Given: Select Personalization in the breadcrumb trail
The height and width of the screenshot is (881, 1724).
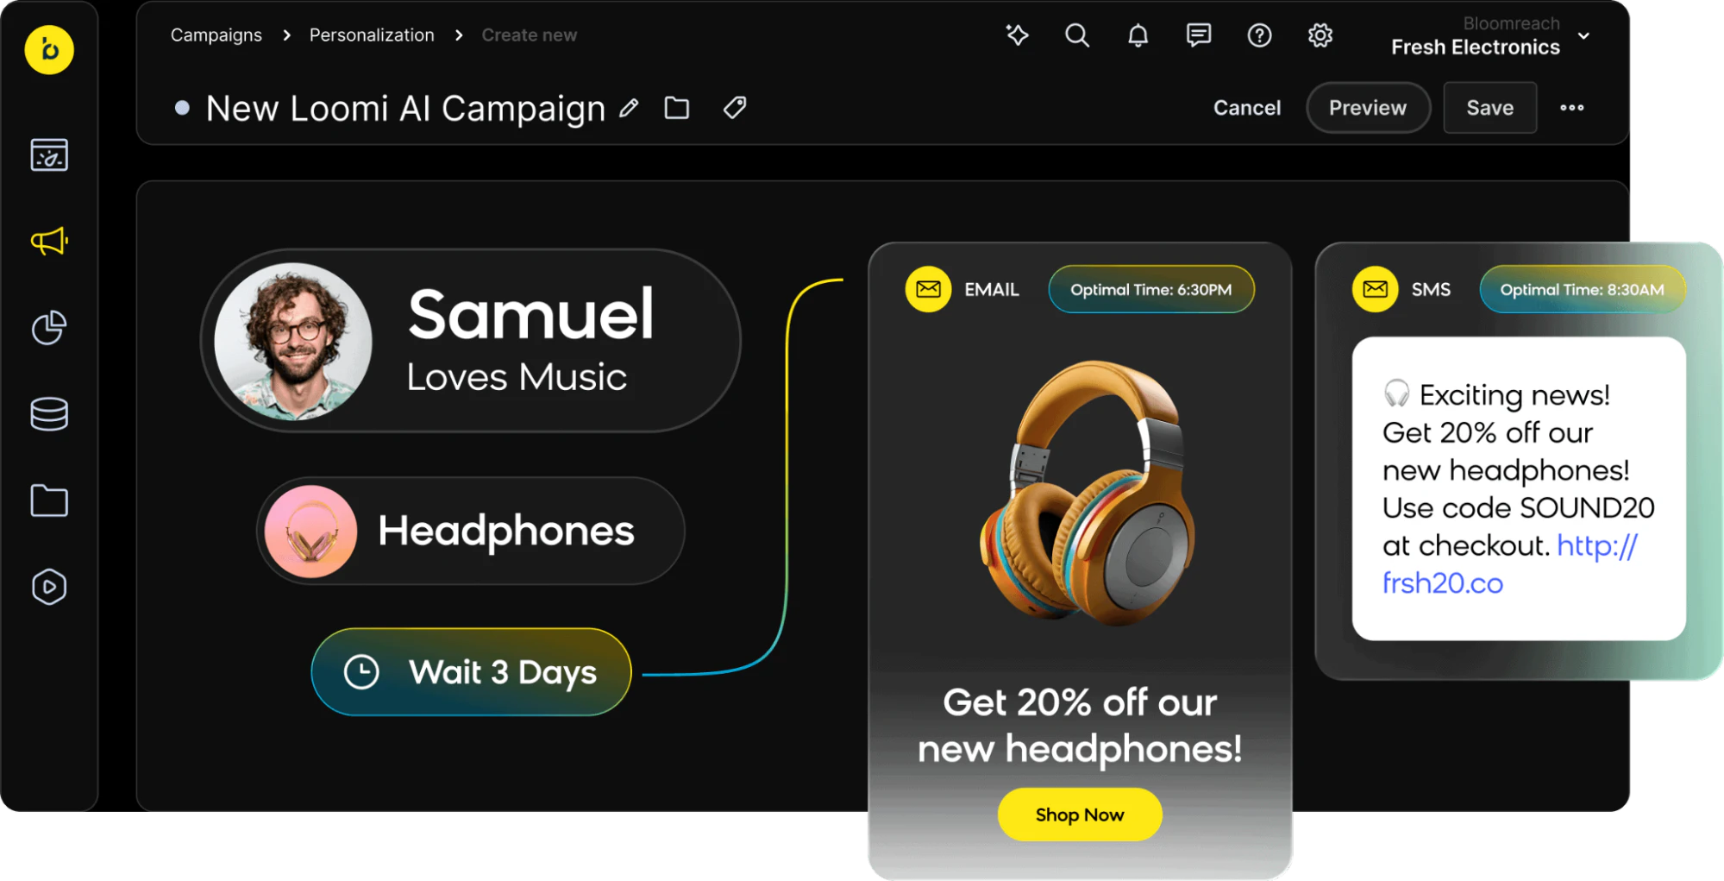Looking at the screenshot, I should (372, 35).
